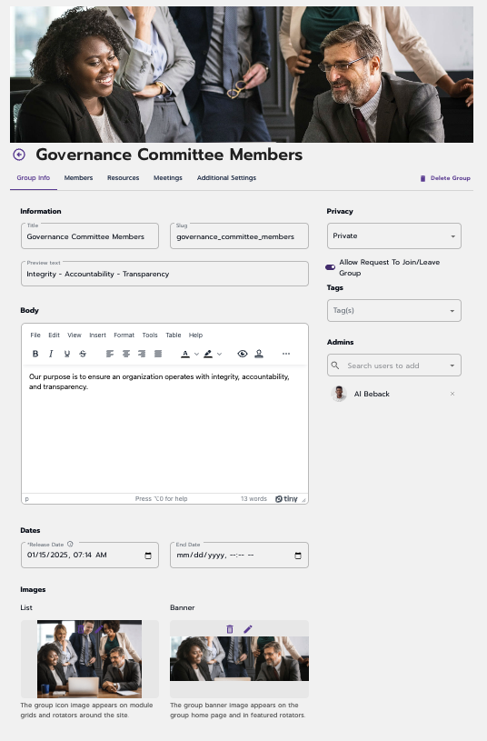Screen dimensions: 487x741
Task: Click the trash icon next to Delete Group
Action: (422, 178)
